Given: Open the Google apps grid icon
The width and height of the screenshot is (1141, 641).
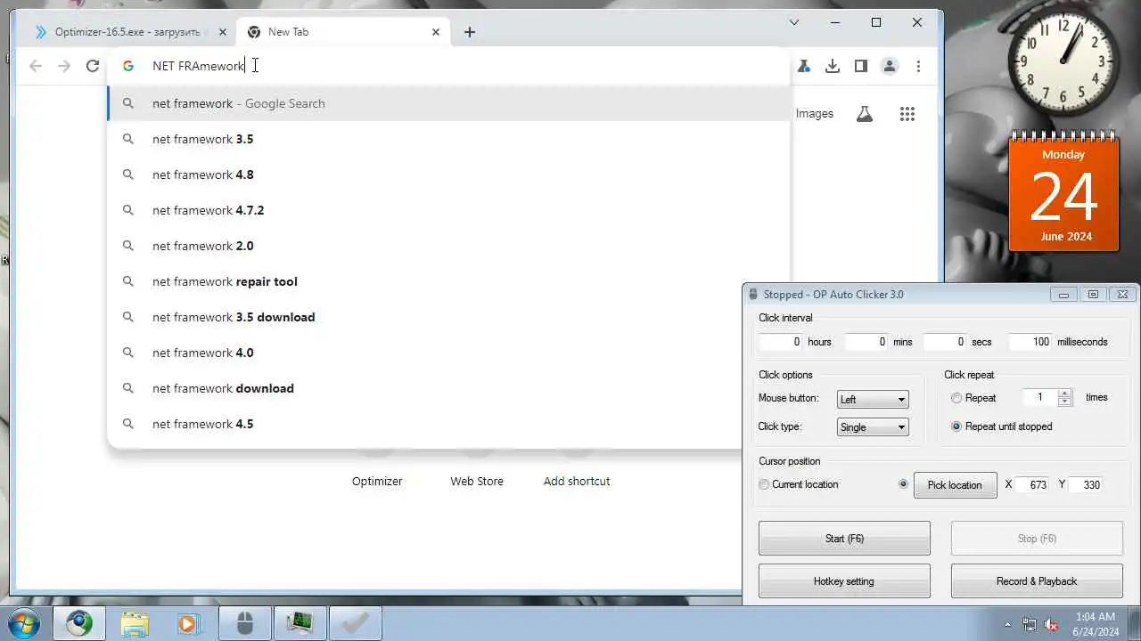Looking at the screenshot, I should (907, 114).
